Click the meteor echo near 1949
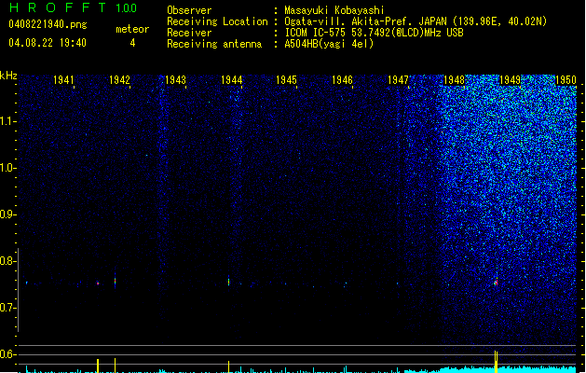Viewport: 586px width, 373px height. pos(496,283)
